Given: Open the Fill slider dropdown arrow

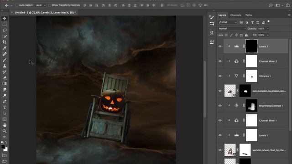Looking at the screenshot, I should 268,35.
